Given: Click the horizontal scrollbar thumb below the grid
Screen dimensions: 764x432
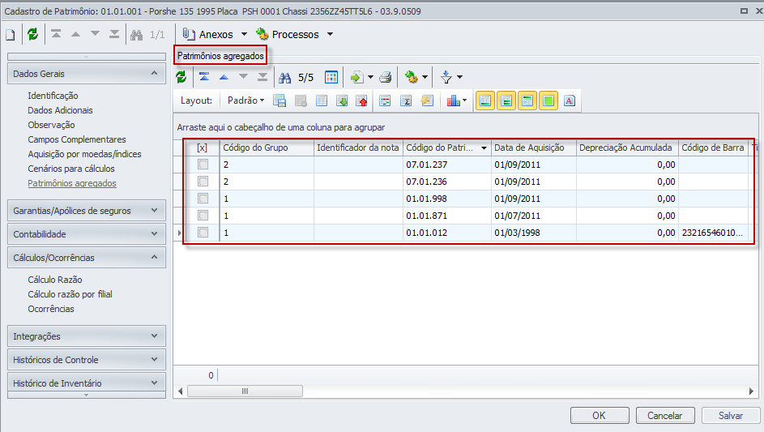Looking at the screenshot, I should (245, 391).
